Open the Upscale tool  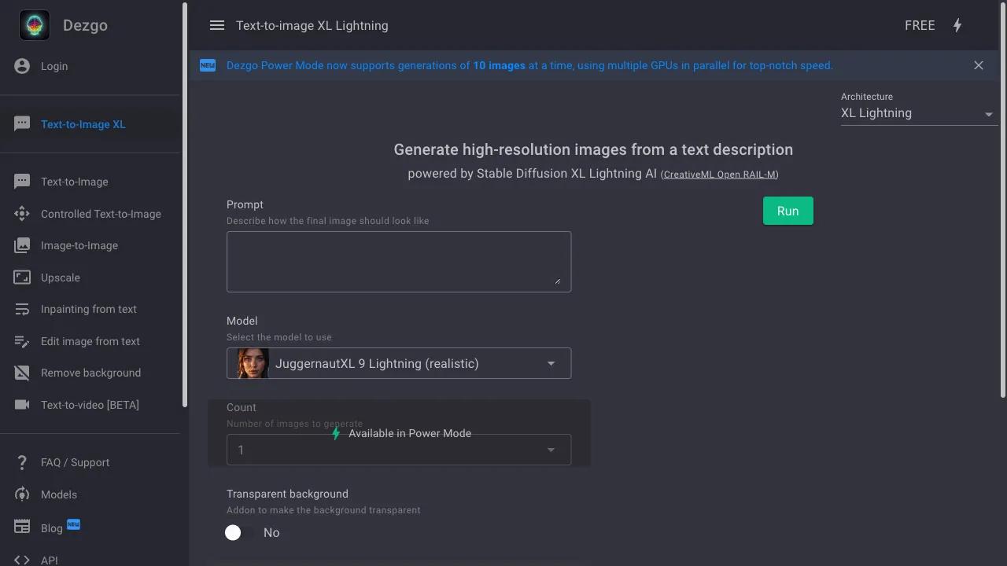[x=61, y=277]
